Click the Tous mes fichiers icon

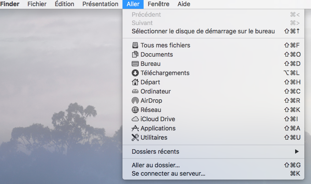point(135,45)
